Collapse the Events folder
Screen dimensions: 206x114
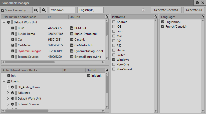click(x=4, y=81)
